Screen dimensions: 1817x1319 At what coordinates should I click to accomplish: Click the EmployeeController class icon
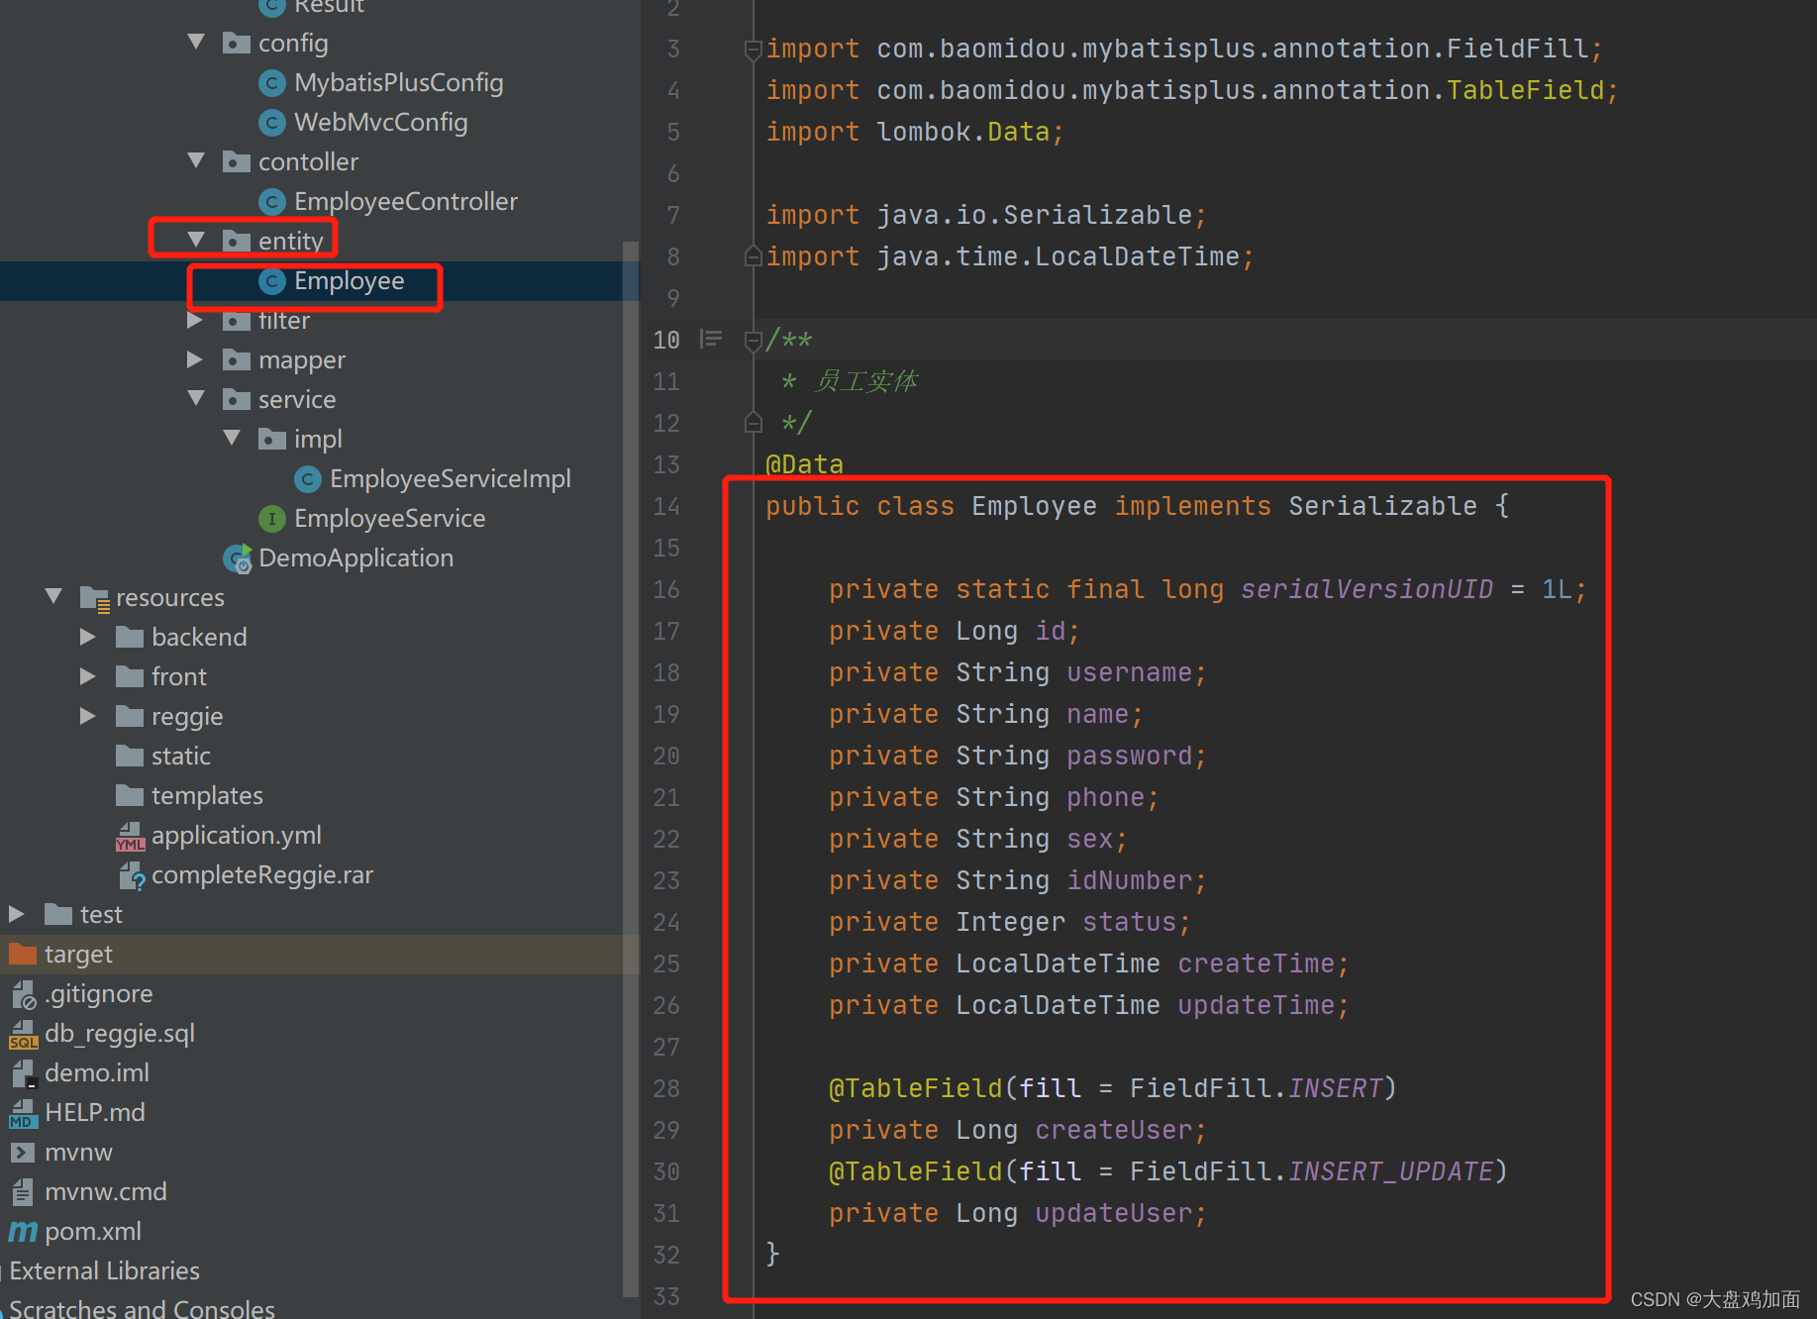(272, 202)
